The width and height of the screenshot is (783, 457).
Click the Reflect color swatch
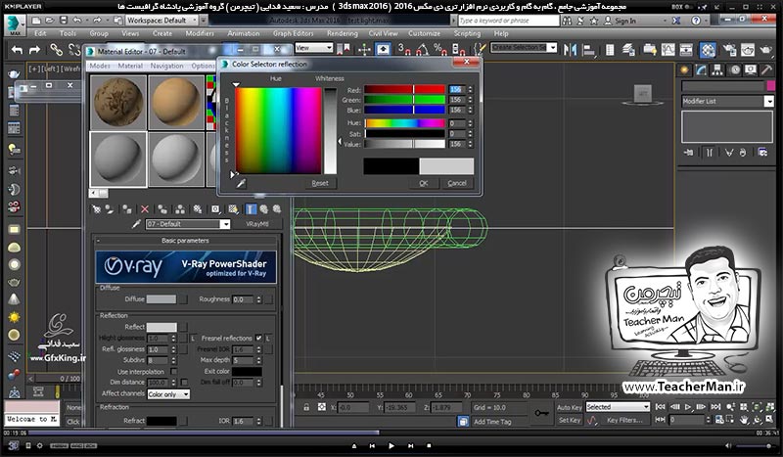click(x=161, y=327)
